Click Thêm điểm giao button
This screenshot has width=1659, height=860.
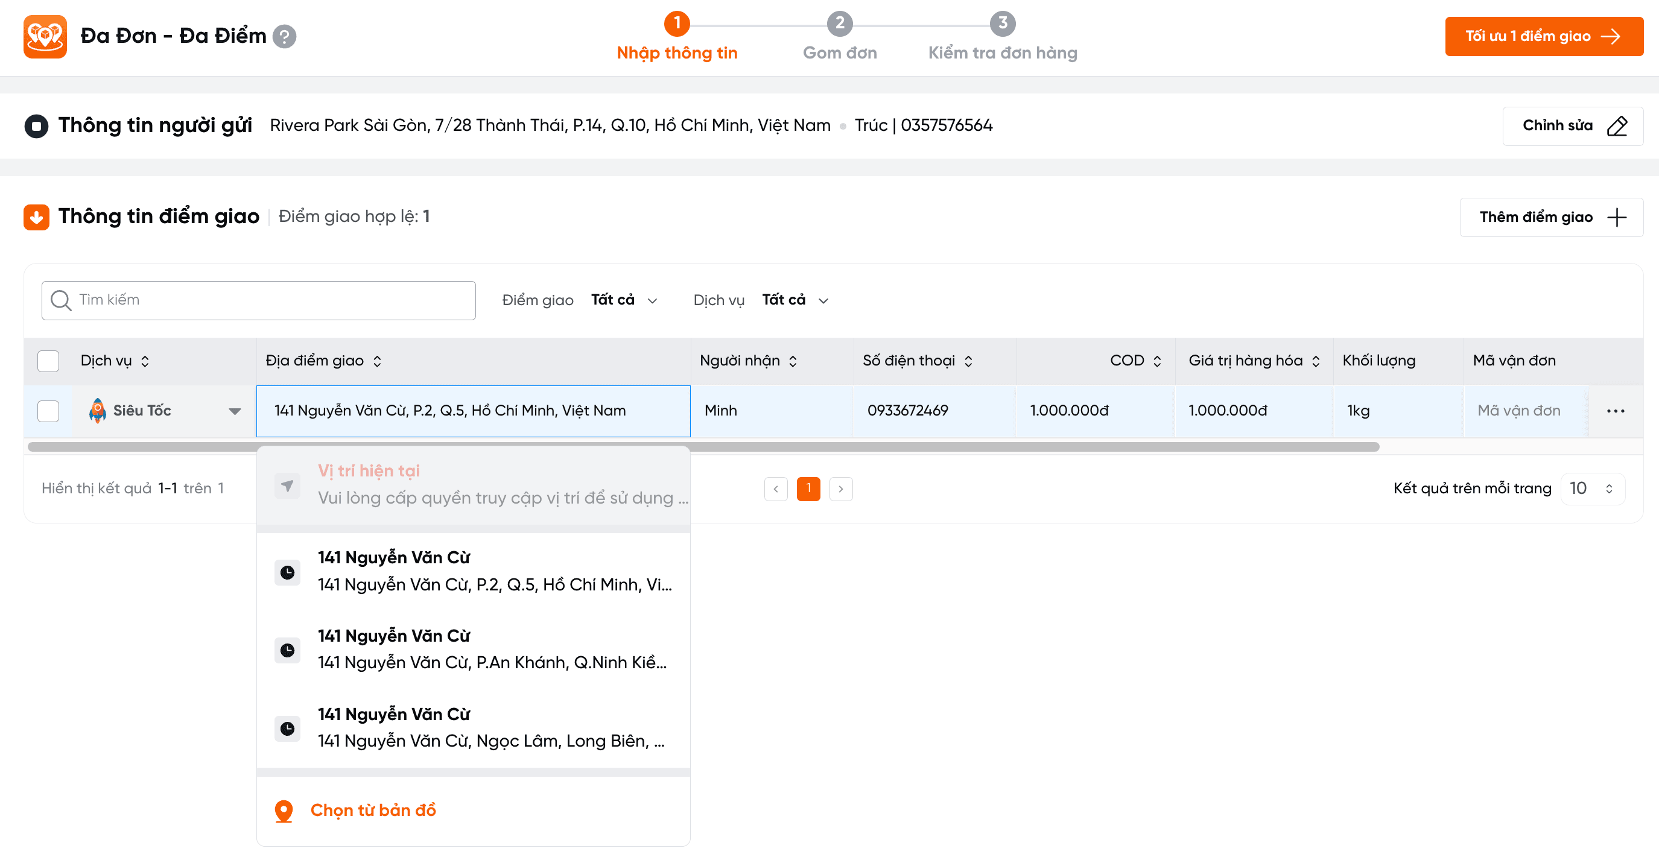[x=1551, y=217]
